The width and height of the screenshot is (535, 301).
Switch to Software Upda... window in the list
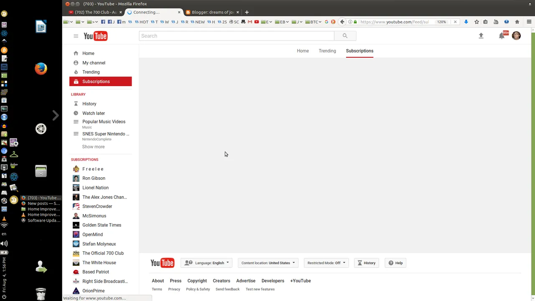[x=41, y=220]
